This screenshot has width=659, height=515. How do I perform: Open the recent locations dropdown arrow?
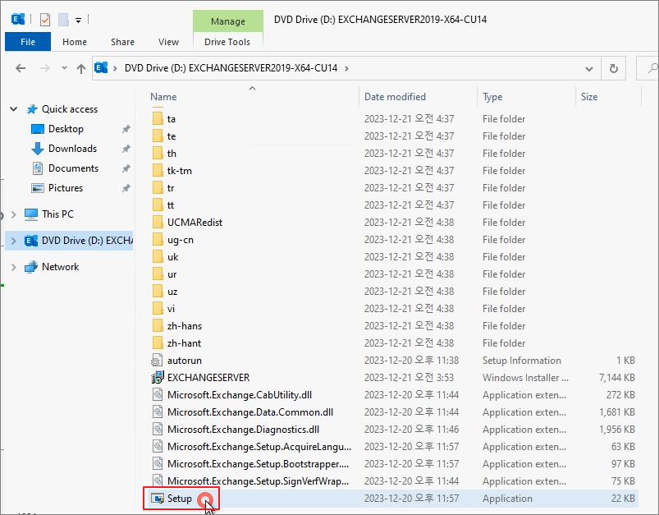[x=64, y=67]
